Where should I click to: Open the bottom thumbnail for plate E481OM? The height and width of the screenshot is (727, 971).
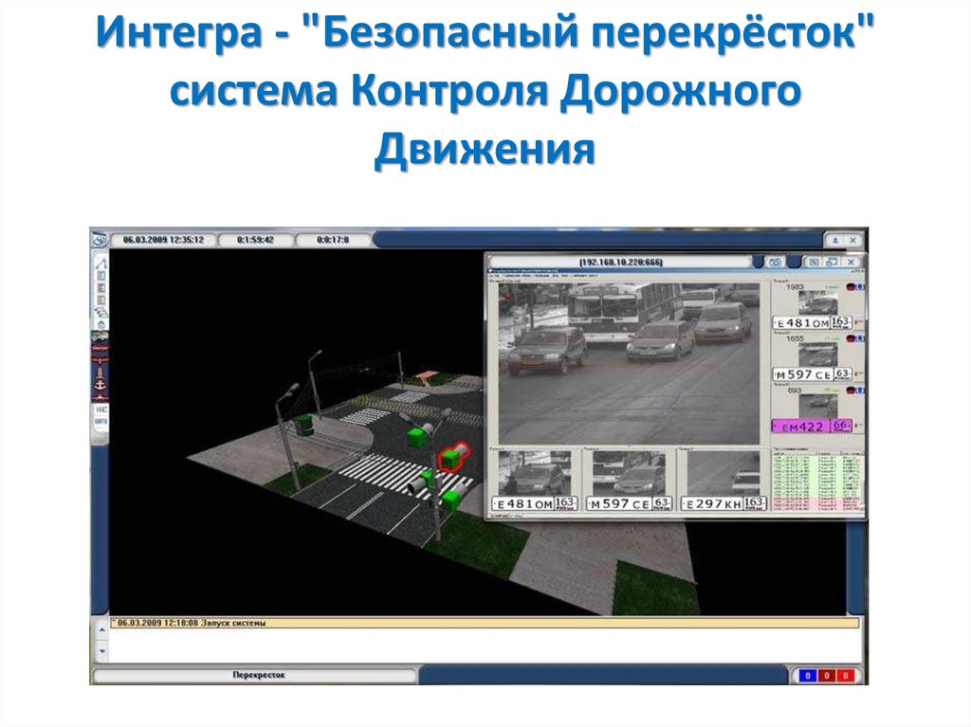tap(534, 474)
